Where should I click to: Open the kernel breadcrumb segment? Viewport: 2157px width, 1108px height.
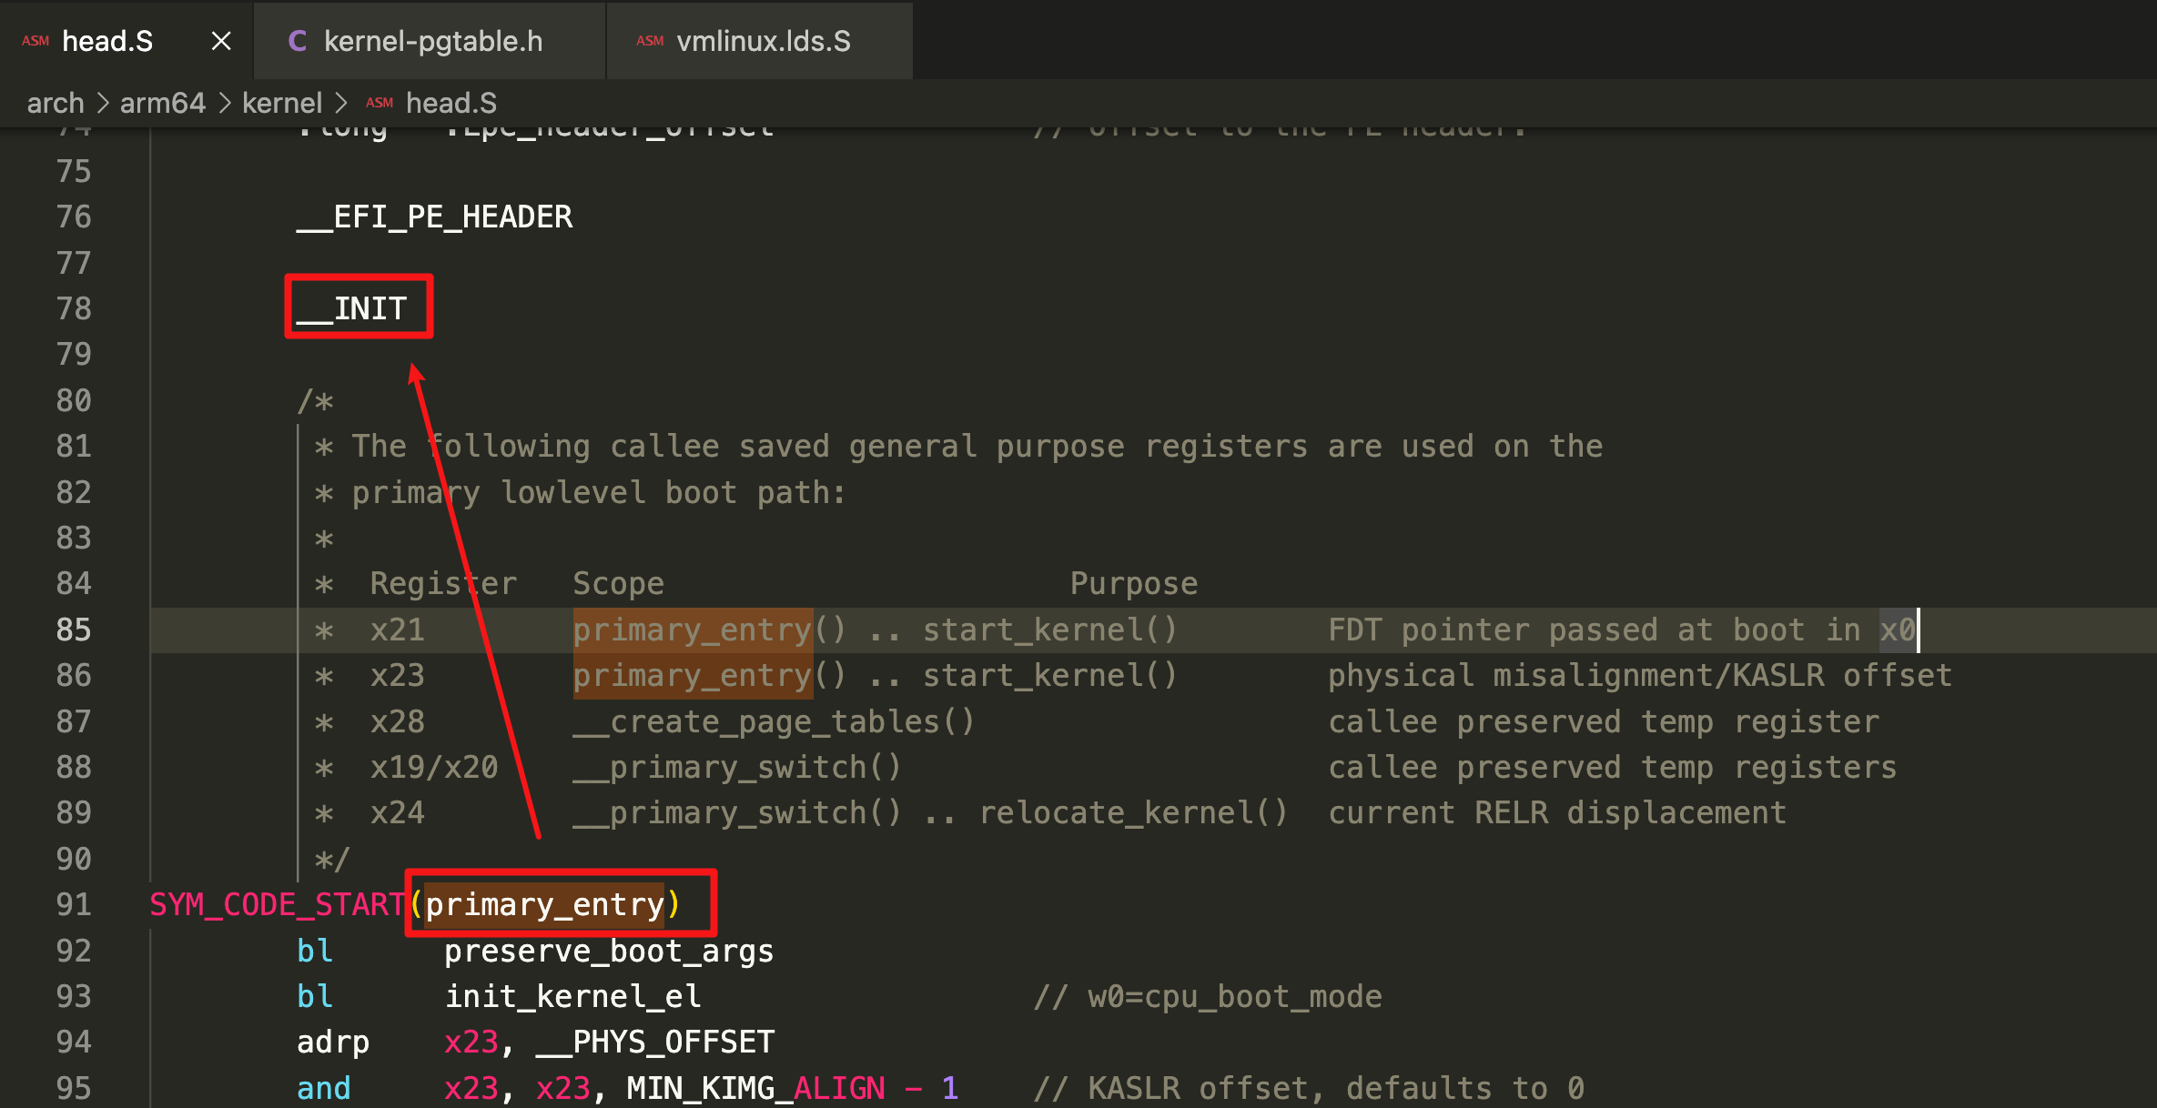click(x=282, y=103)
